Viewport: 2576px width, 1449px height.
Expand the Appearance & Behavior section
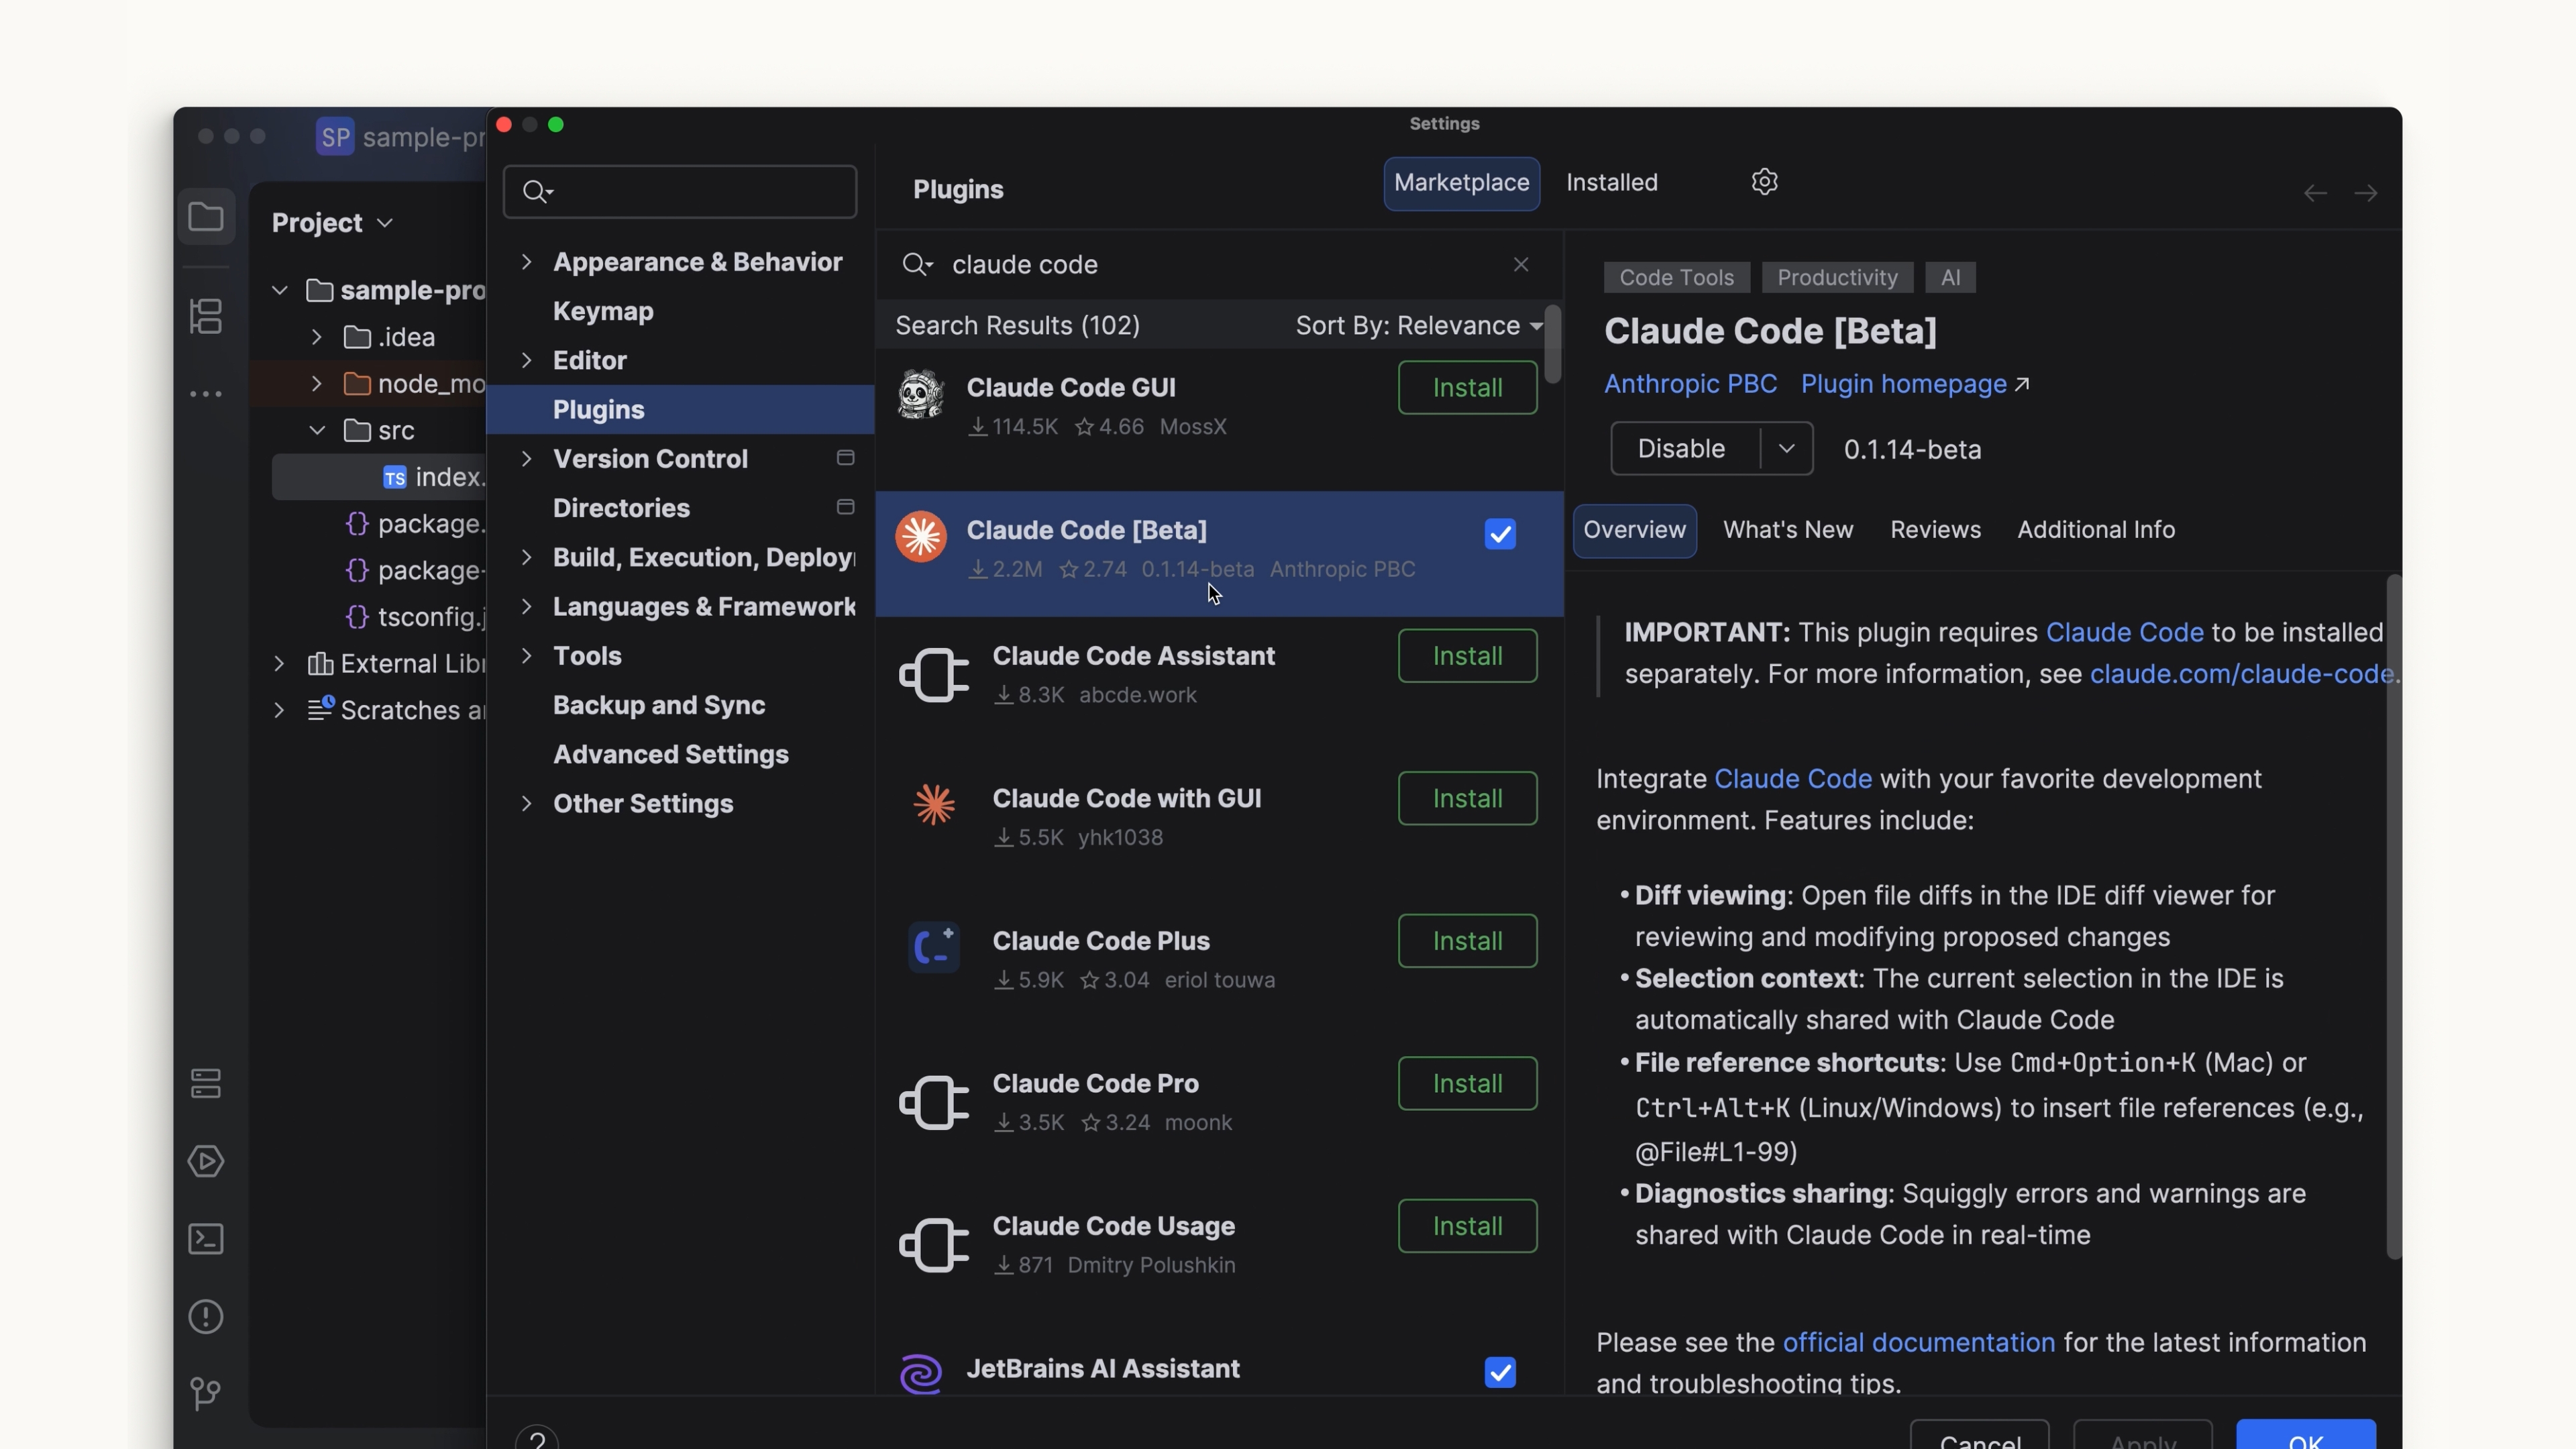pos(528,261)
